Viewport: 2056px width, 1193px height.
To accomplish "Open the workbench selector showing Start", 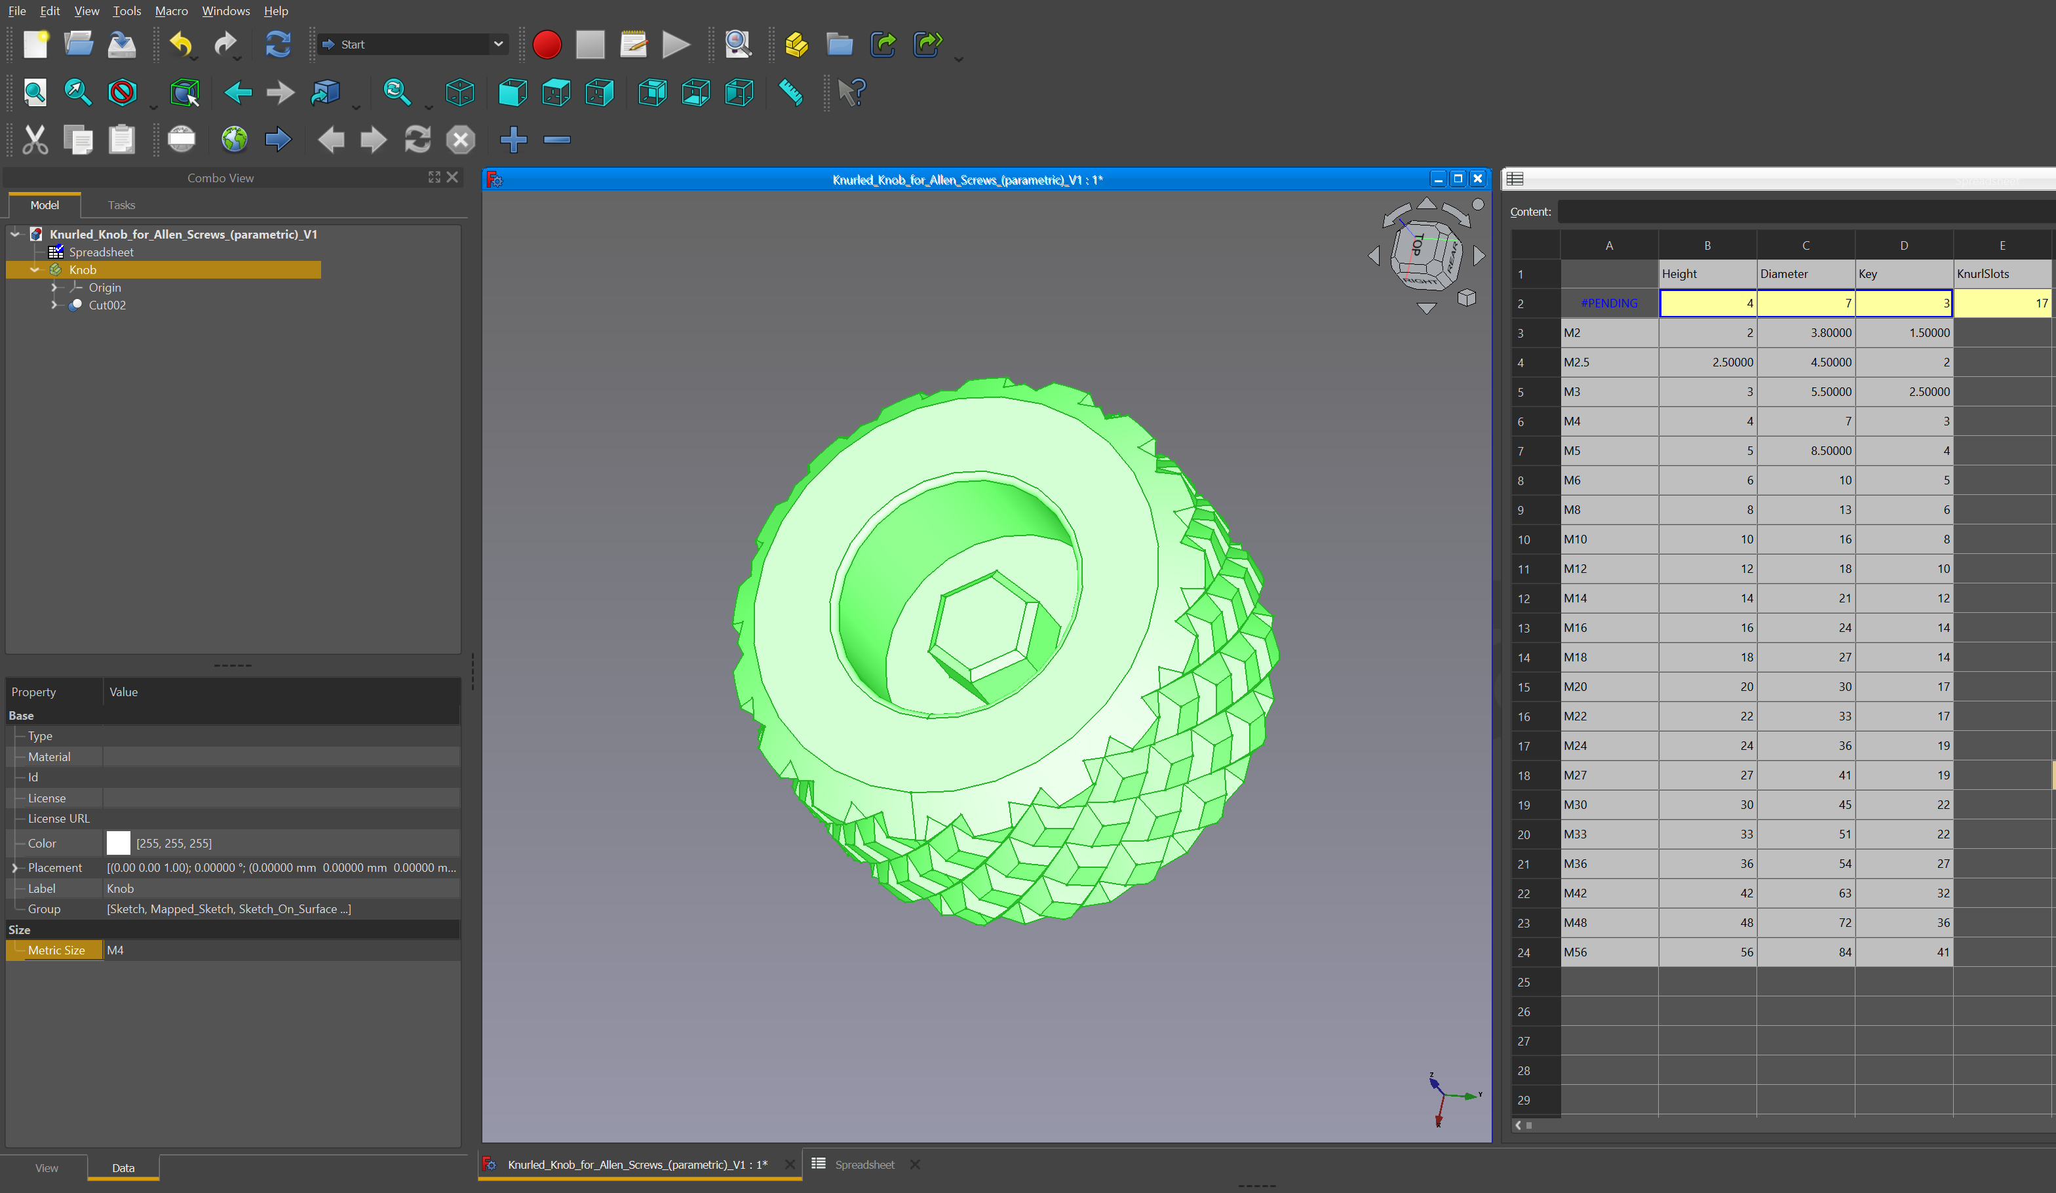I will click(412, 44).
